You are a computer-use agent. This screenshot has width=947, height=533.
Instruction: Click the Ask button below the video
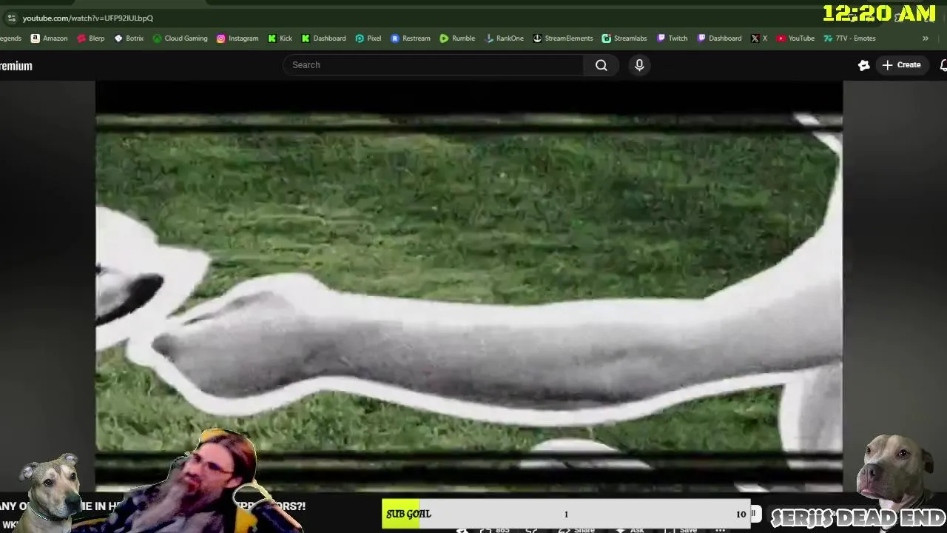click(x=631, y=529)
